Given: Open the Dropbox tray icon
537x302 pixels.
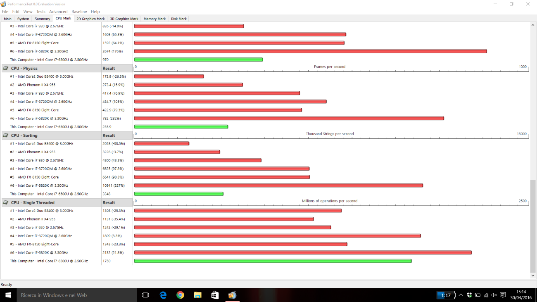Looking at the screenshot, I should click(469, 295).
